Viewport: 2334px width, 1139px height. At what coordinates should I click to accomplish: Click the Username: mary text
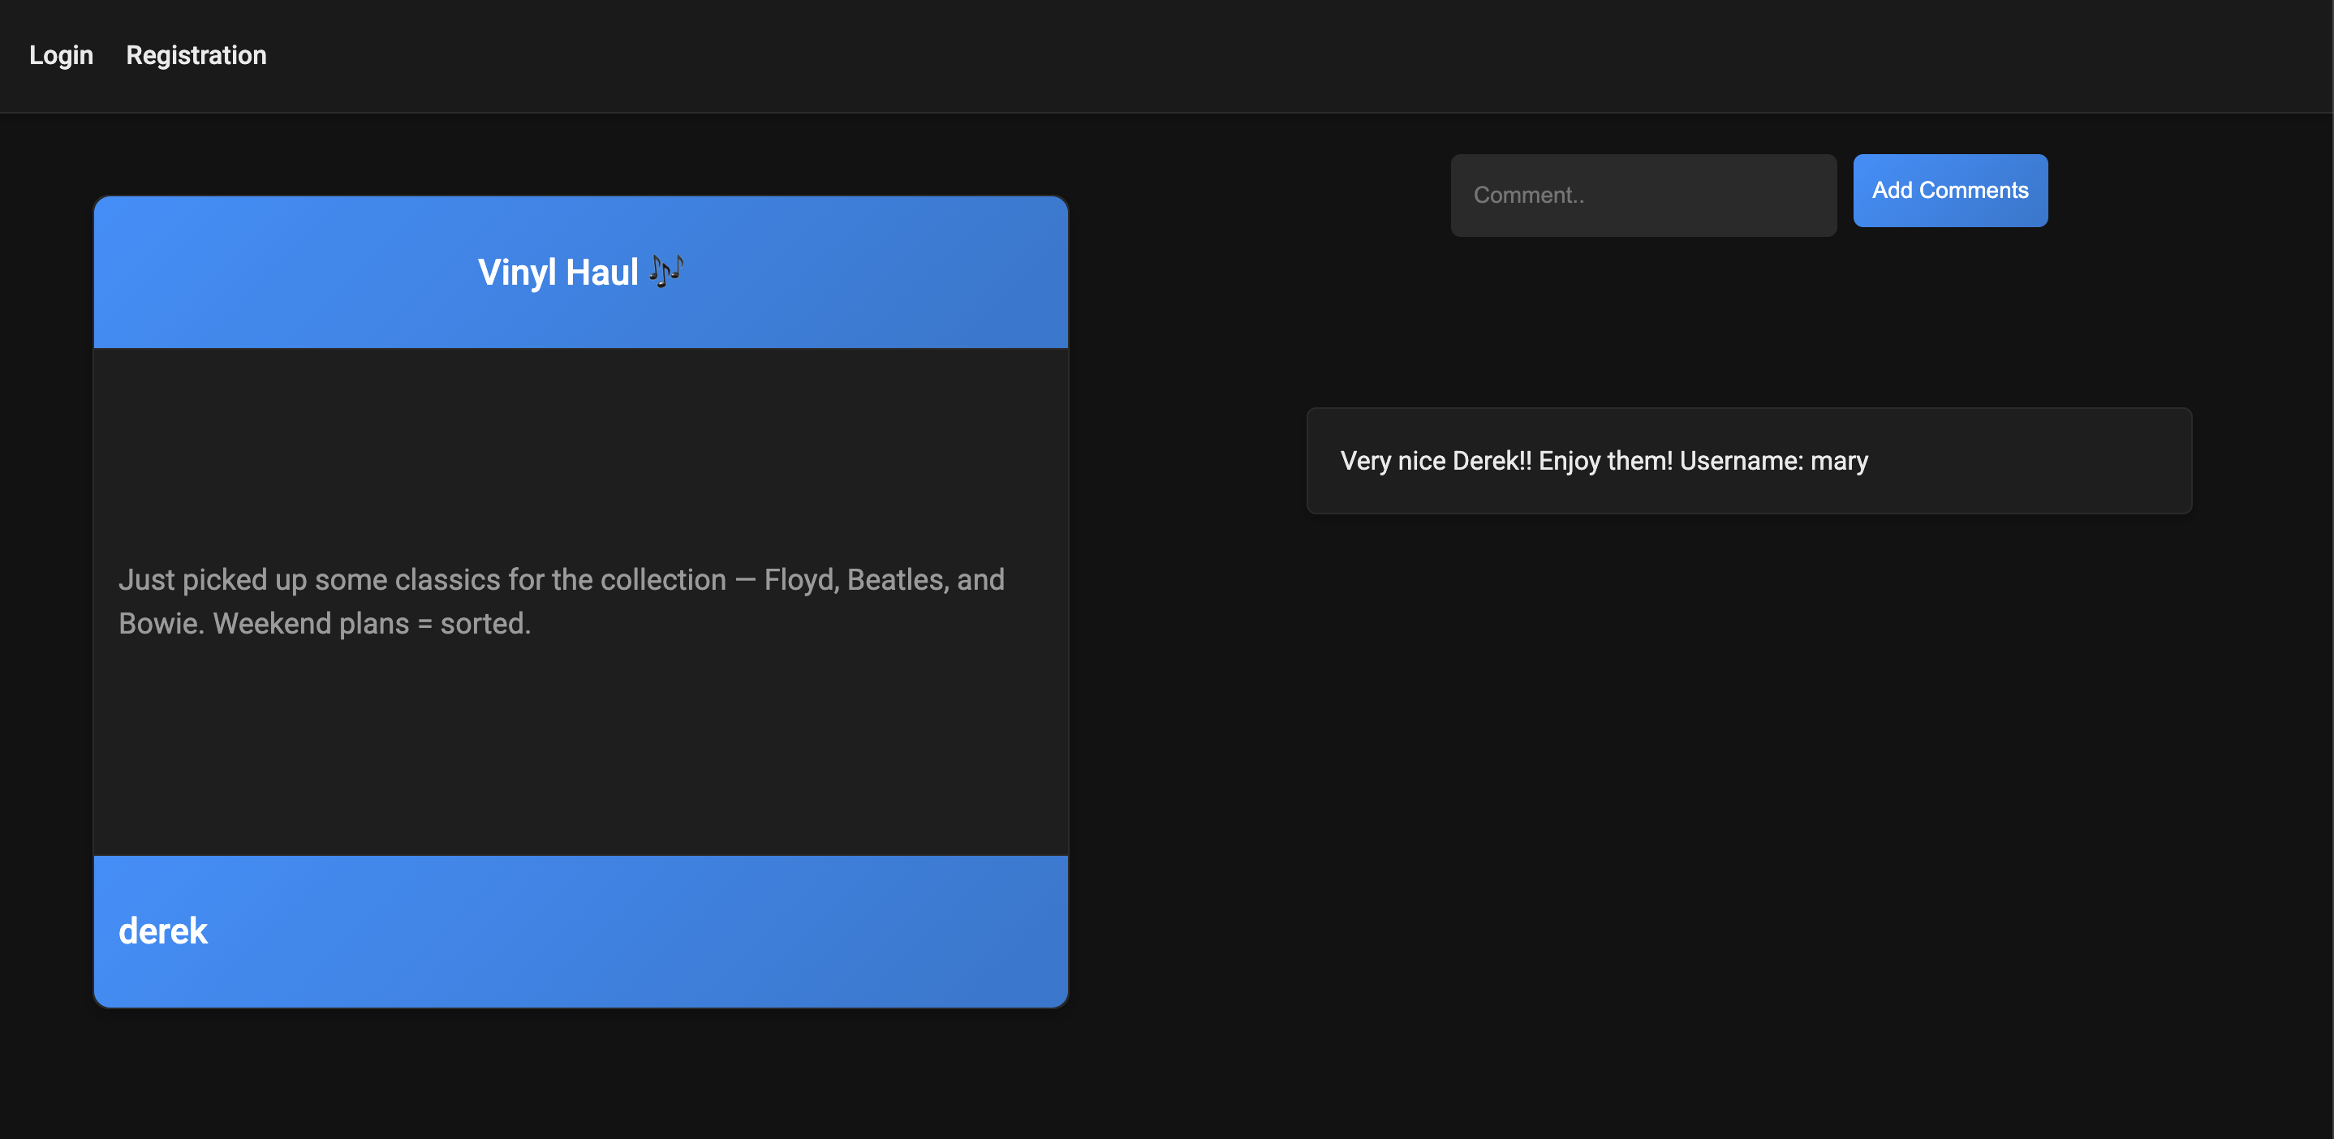(1773, 461)
